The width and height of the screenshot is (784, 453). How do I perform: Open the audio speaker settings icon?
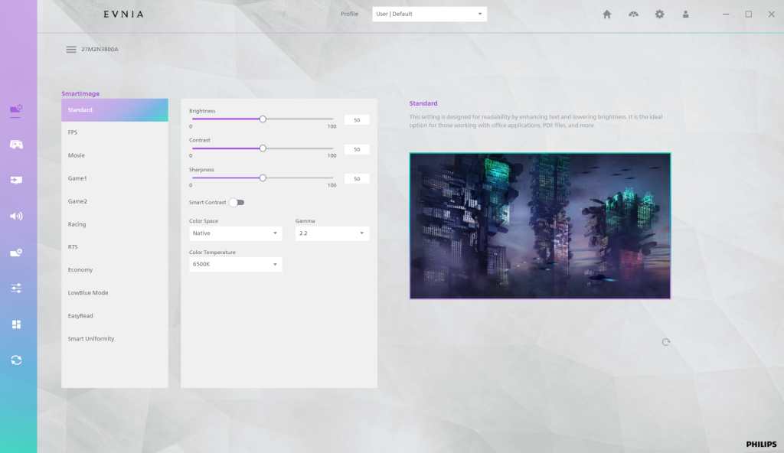coord(16,216)
